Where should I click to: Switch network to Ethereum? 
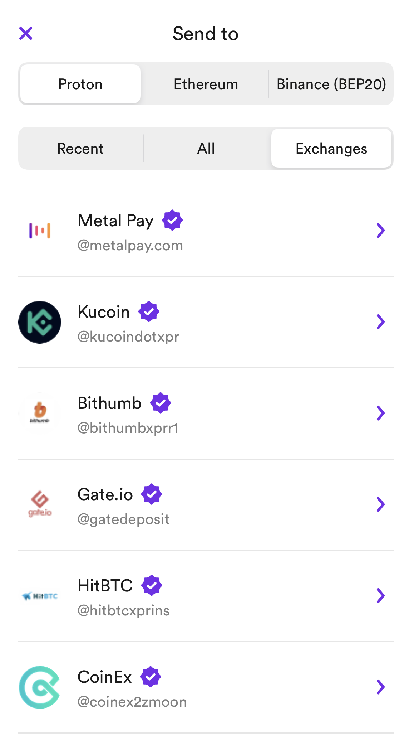point(206,84)
